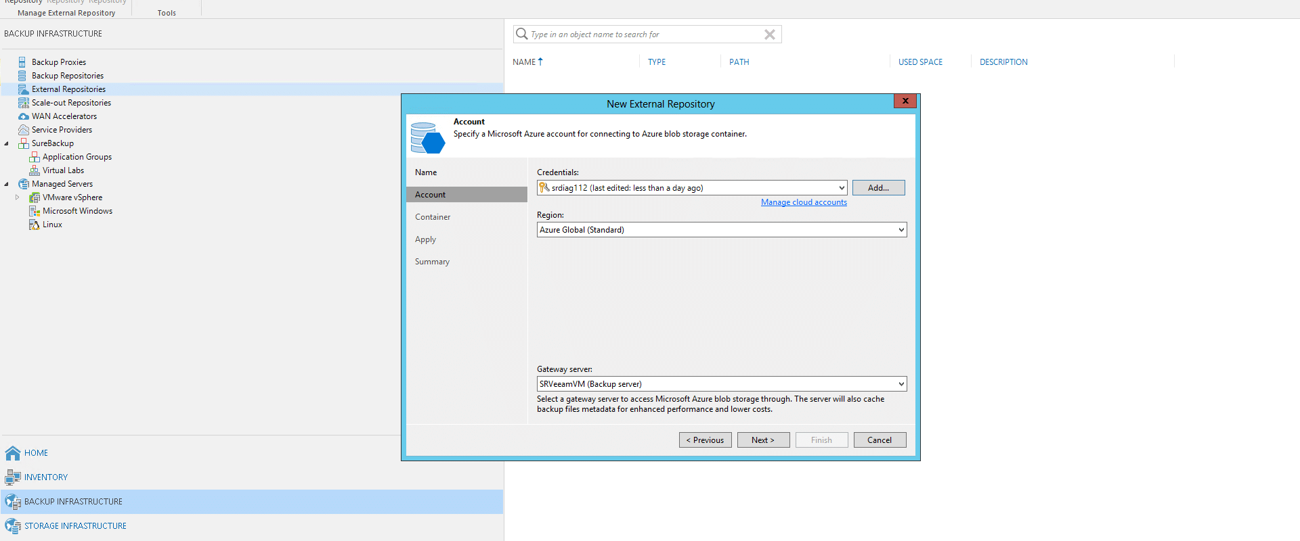The height and width of the screenshot is (541, 1300).
Task: Click the Add... credentials button
Action: pyautogui.click(x=878, y=188)
